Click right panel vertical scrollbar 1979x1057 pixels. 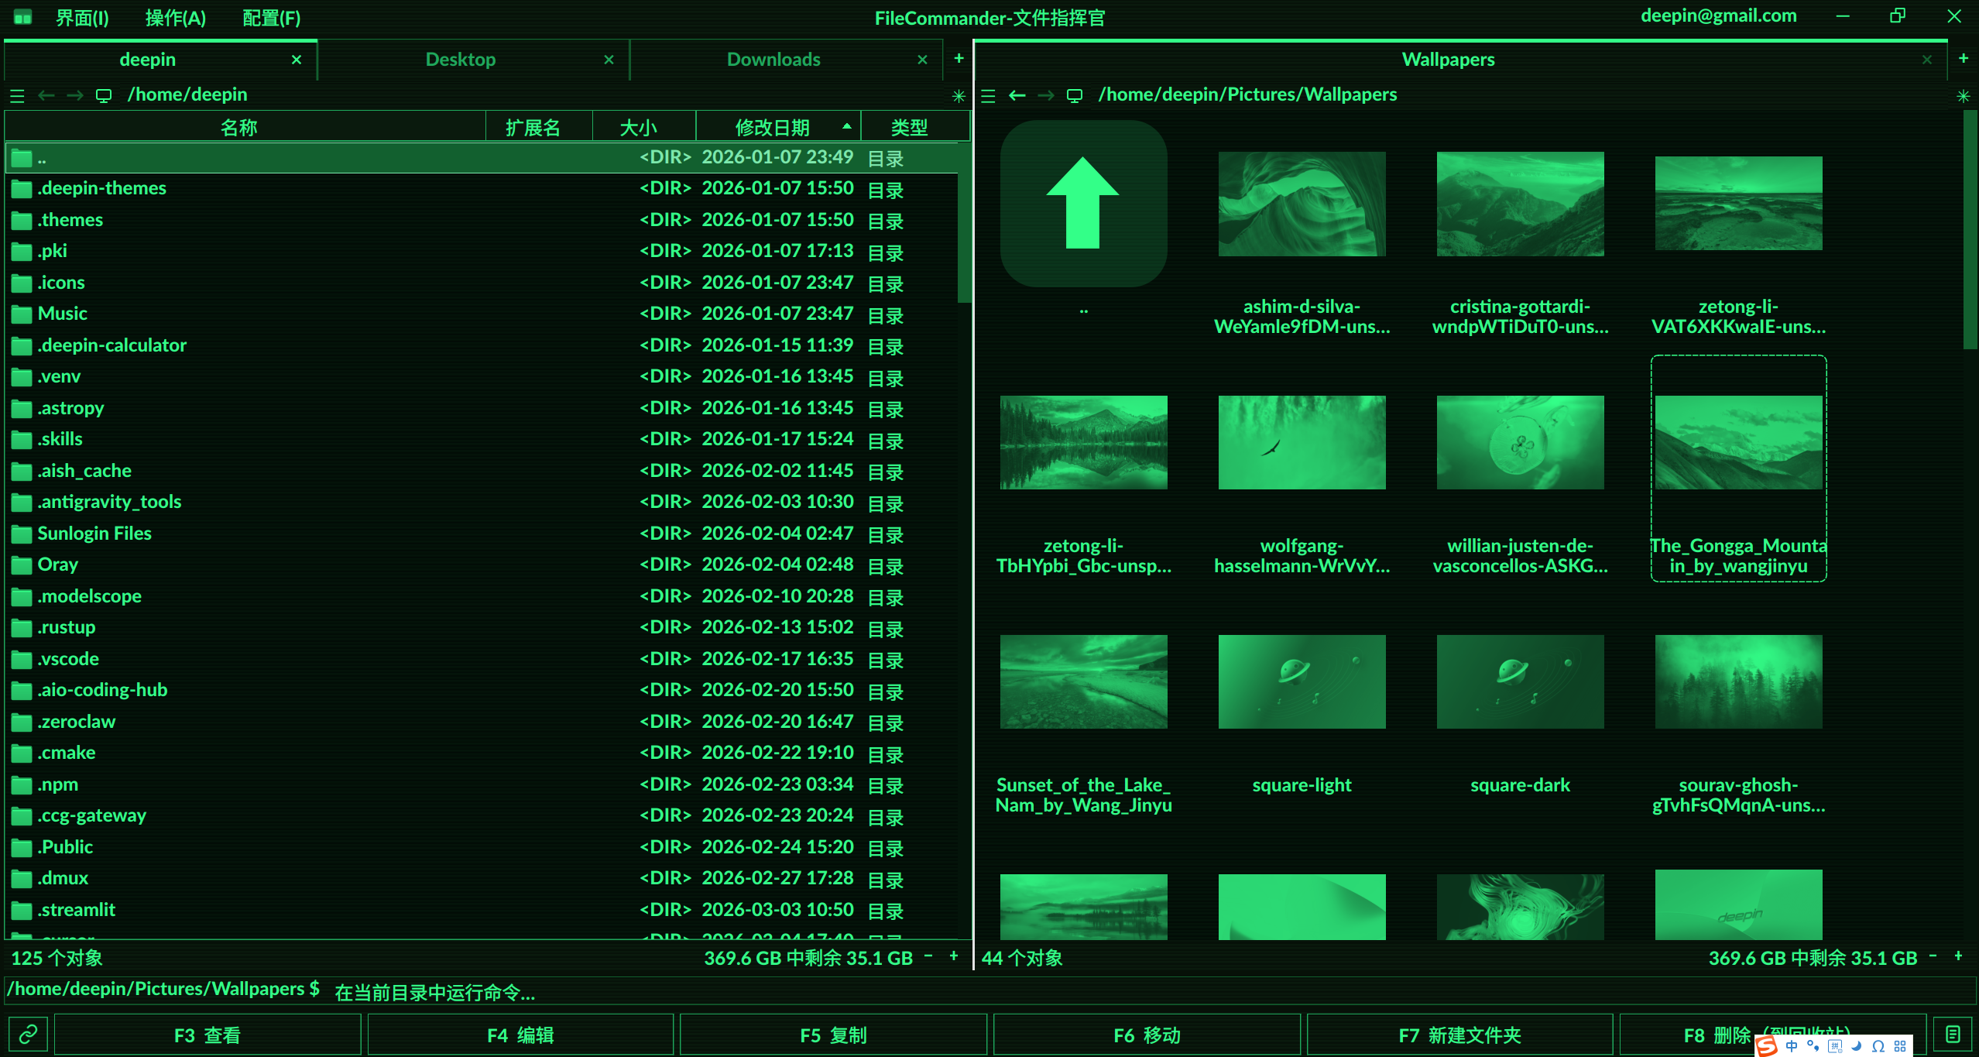click(x=1970, y=229)
